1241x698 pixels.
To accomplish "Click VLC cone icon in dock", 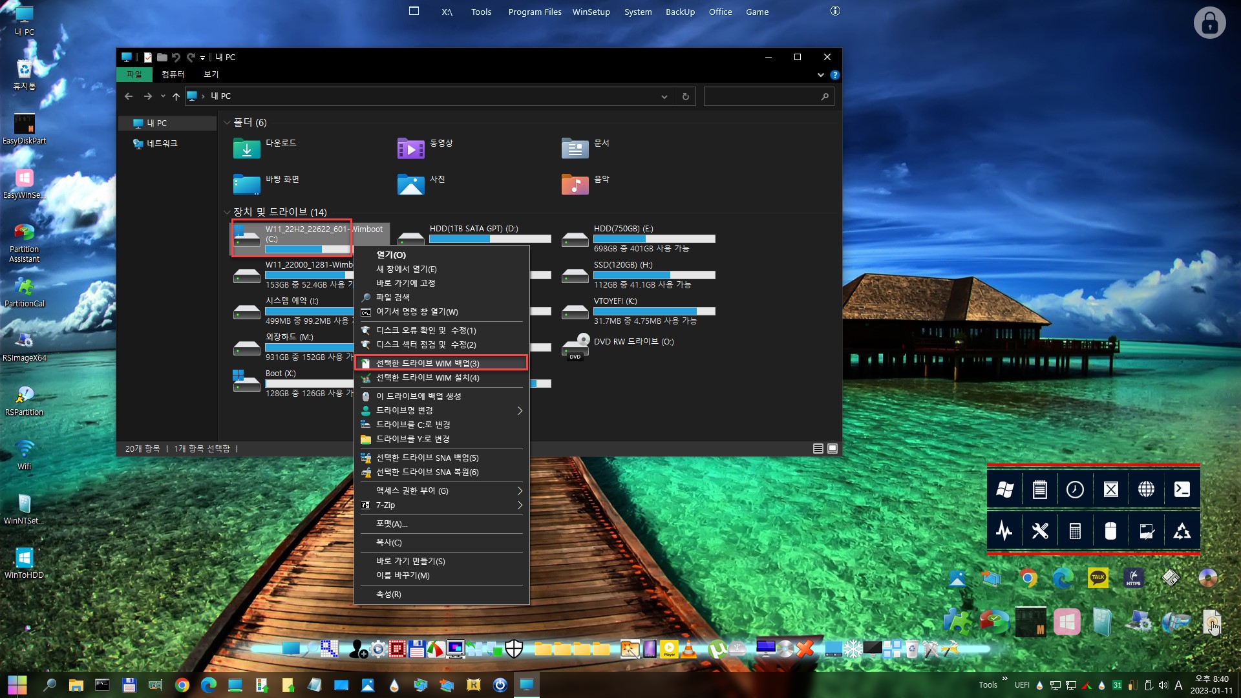I will click(689, 649).
